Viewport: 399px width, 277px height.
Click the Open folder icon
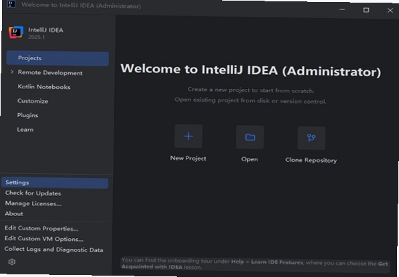(x=250, y=137)
